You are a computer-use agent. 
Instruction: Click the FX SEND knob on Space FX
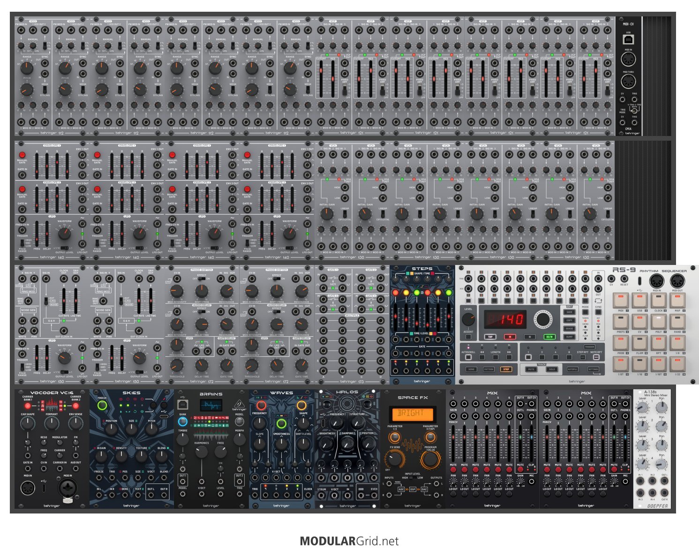pyautogui.click(x=395, y=459)
